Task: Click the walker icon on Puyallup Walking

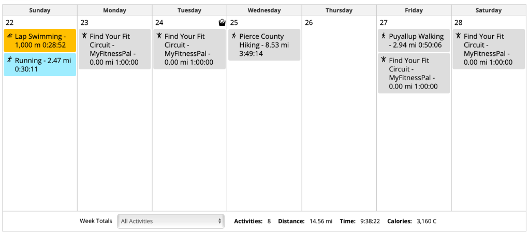Action: [384, 36]
